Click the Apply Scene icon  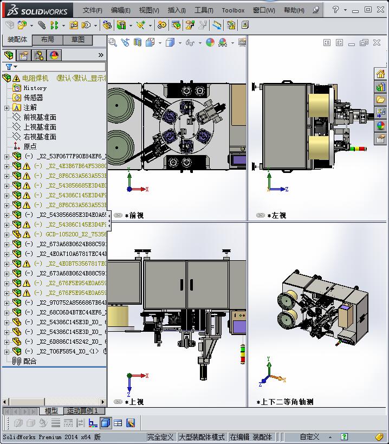click(x=223, y=42)
